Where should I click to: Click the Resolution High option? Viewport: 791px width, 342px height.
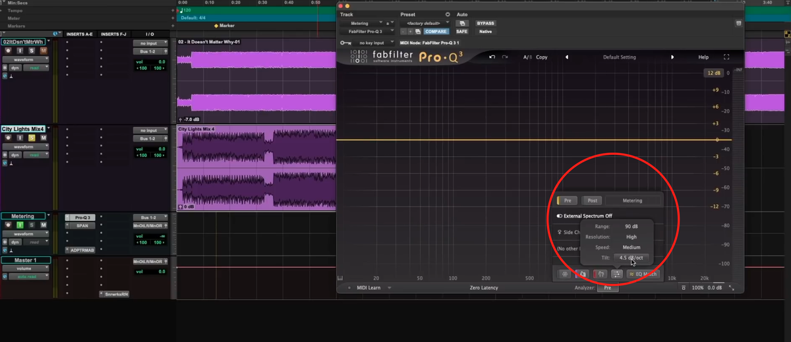pyautogui.click(x=631, y=237)
